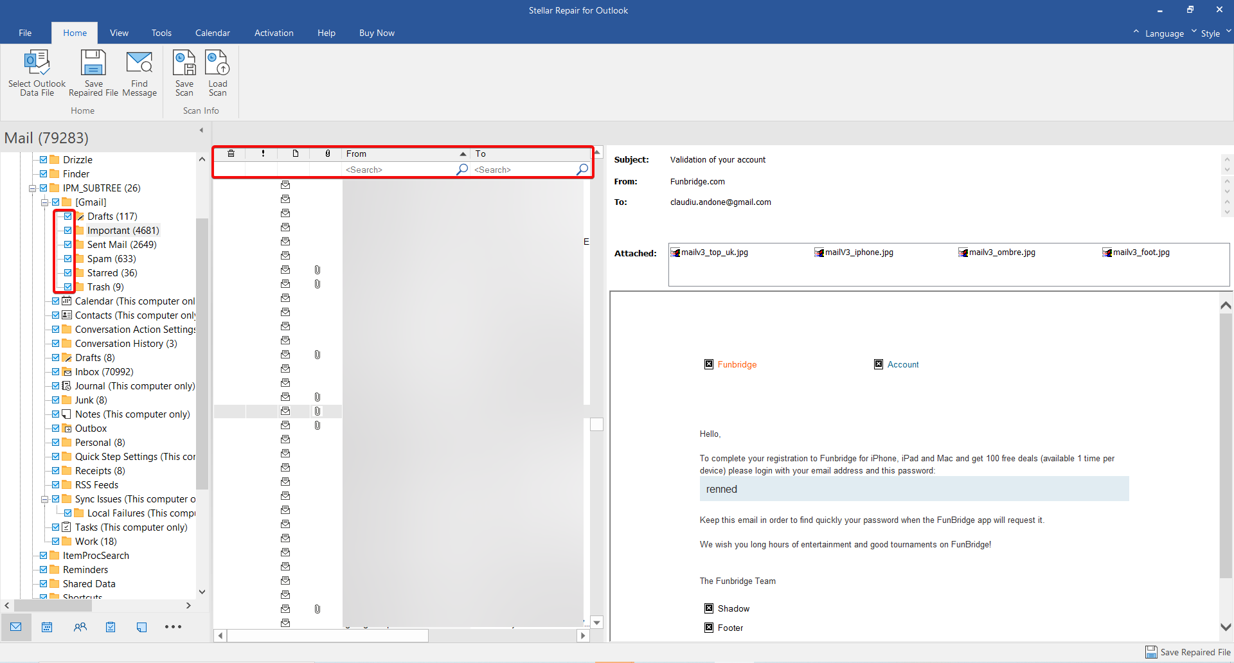Image resolution: width=1234 pixels, height=663 pixels.
Task: Open the Style dropdown
Action: tap(1210, 33)
